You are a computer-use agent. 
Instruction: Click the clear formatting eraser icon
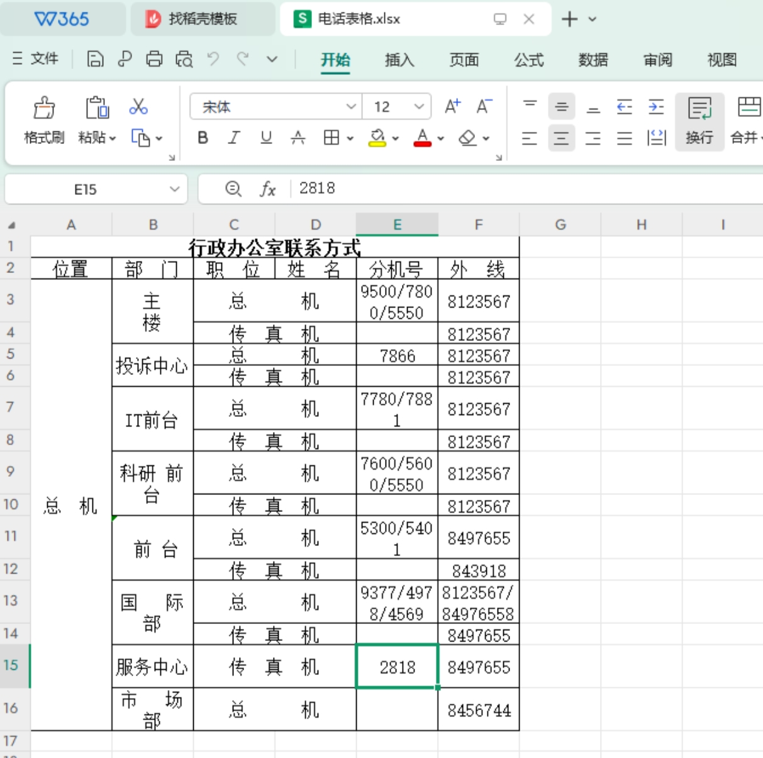click(x=467, y=138)
